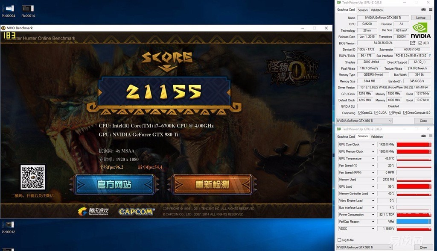Toggle the OpenCL checkbox

tap(360, 113)
